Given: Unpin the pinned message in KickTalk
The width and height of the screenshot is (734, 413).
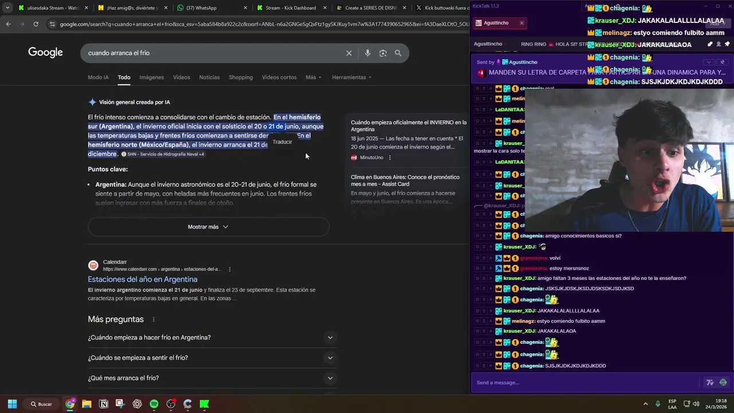Looking at the screenshot, I should coord(722,62).
